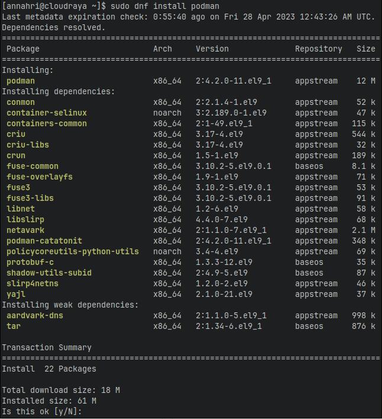Click the "podman-catatonit" package name
This screenshot has width=382, height=419.
(44, 241)
